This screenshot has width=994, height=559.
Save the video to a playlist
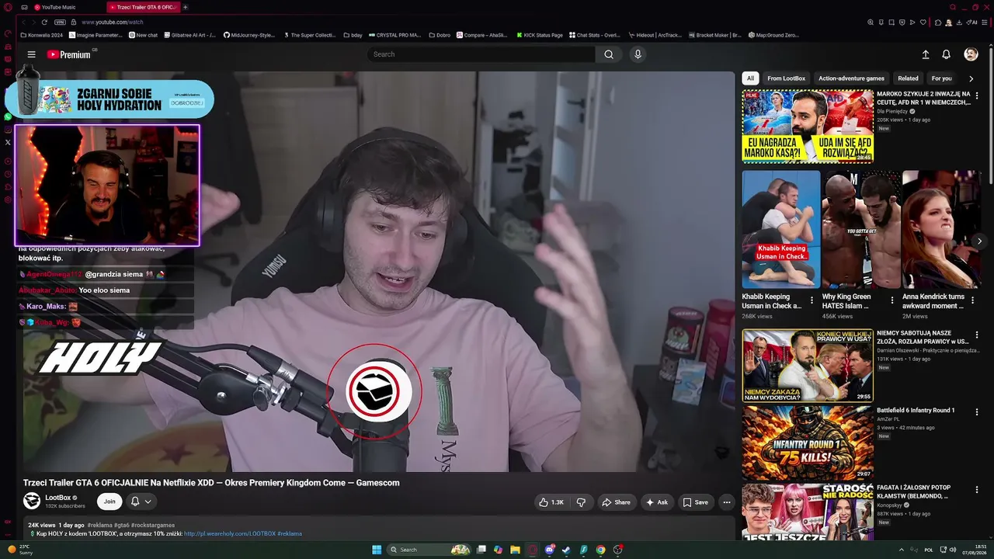click(695, 502)
